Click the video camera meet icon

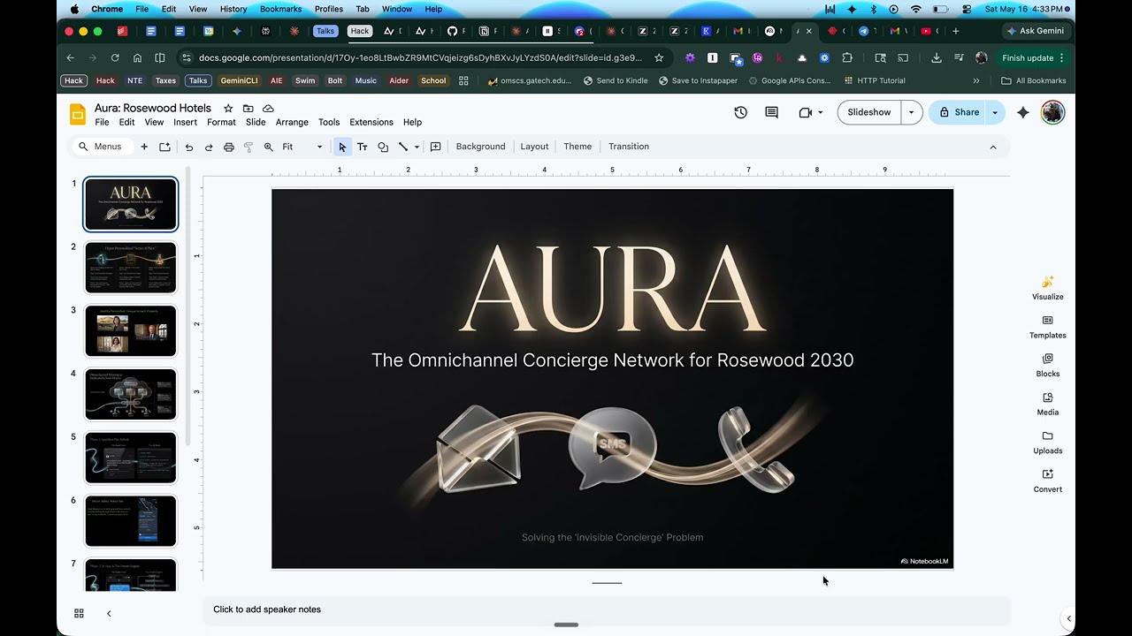click(805, 112)
